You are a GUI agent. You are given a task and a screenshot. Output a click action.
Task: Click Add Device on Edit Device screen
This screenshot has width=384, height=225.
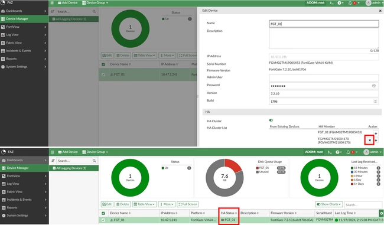coord(67,3)
